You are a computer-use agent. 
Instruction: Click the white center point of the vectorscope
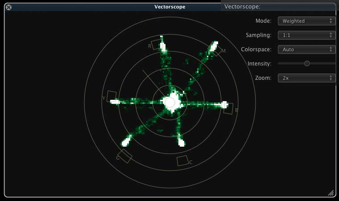coord(169,103)
